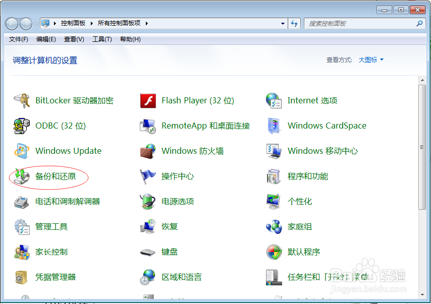
Task: Expand the recent pages arrow beside navigation buttons
Action: (x=36, y=24)
